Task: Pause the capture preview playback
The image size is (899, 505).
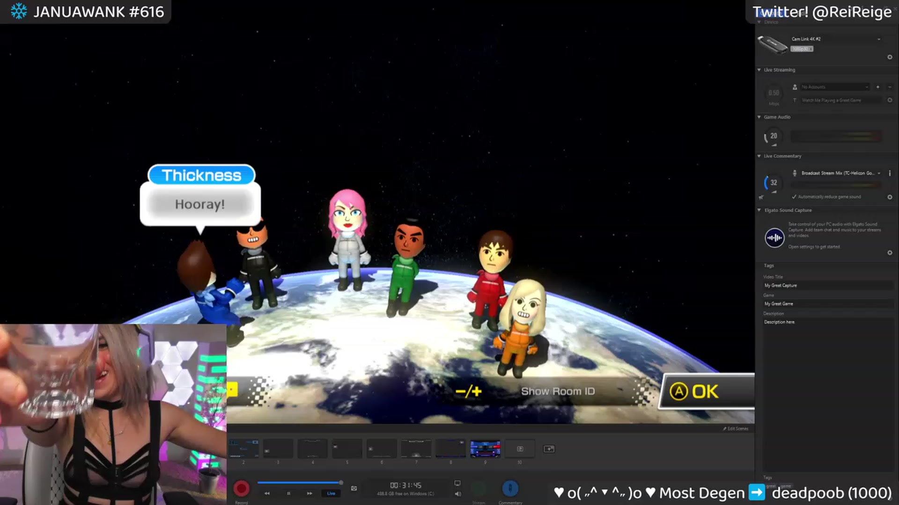Action: click(289, 493)
